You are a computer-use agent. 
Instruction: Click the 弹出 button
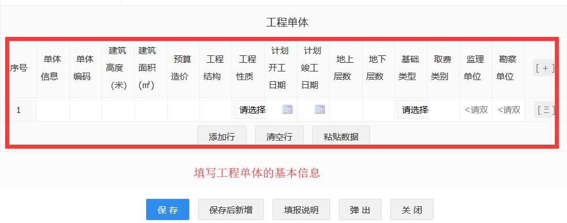[x=360, y=210]
